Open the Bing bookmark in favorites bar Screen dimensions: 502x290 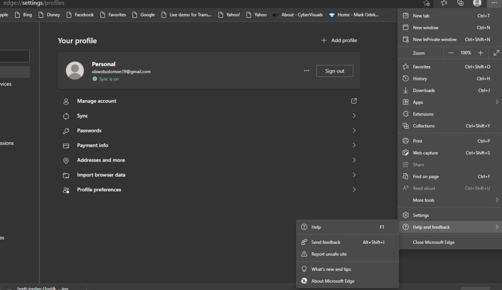(24, 15)
